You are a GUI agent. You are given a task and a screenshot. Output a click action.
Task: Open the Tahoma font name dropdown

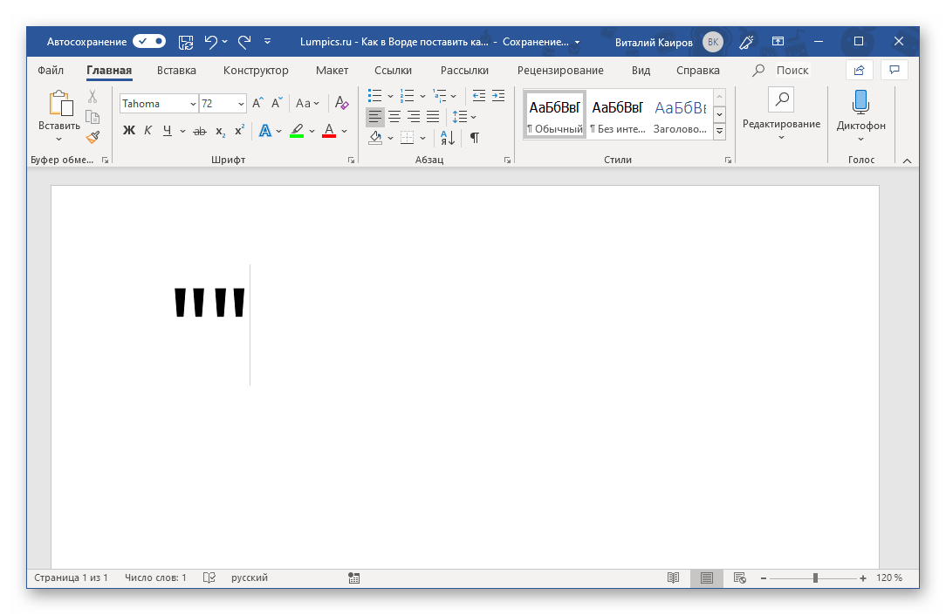click(x=192, y=104)
